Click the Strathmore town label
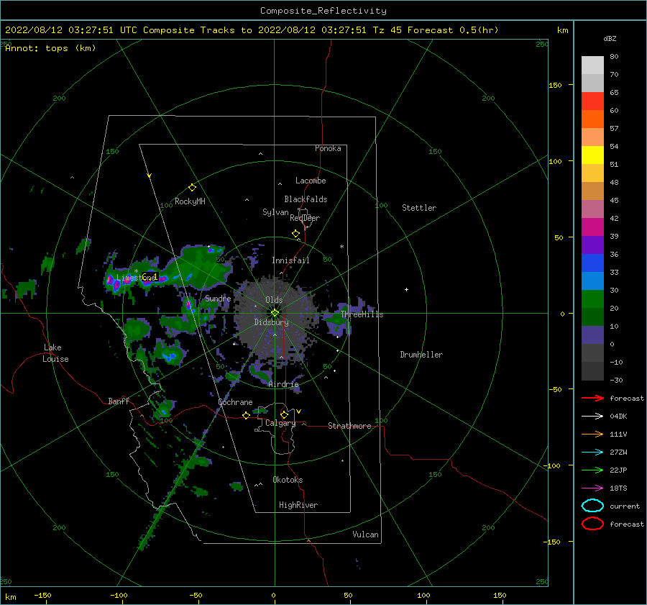The width and height of the screenshot is (647, 605). click(349, 426)
